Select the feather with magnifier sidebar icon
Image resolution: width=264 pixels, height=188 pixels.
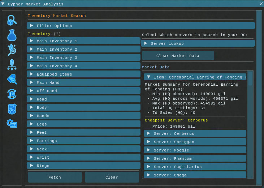(12, 50)
